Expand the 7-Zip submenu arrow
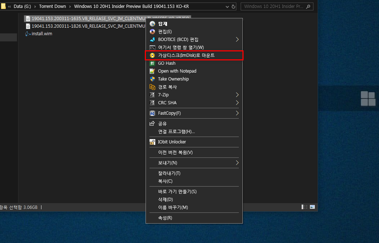 pos(237,95)
